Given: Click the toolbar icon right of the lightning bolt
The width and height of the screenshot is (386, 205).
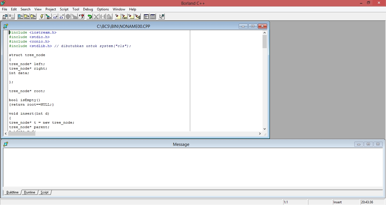Looking at the screenshot, I should coord(48,17).
